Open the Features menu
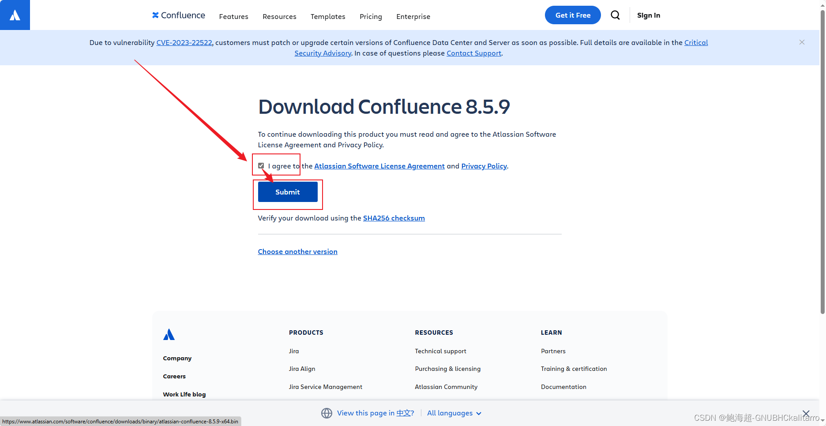 tap(233, 16)
